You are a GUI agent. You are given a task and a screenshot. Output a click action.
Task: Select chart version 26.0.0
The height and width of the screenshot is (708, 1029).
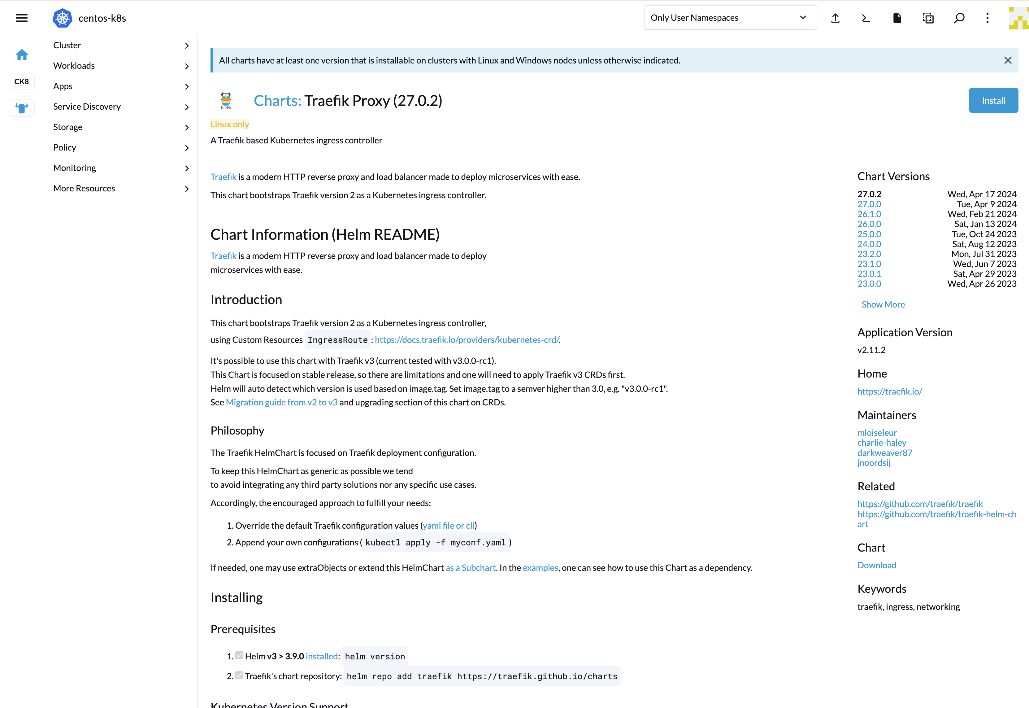tap(869, 224)
